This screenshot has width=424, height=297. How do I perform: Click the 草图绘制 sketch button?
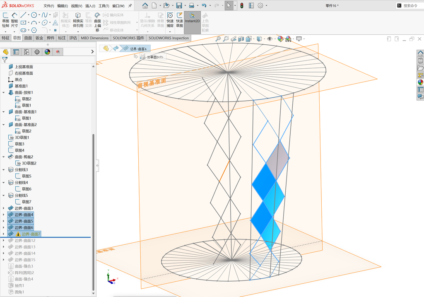pyautogui.click(x=5, y=20)
